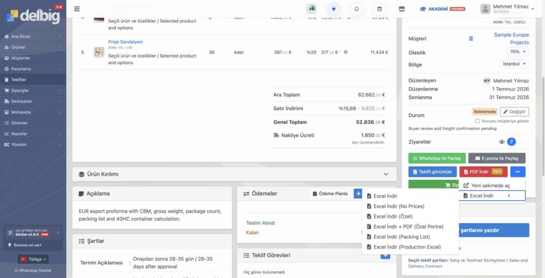The width and height of the screenshot is (545, 278).
Task: Click the building icon next to Müşteri
Action: tap(470, 38)
